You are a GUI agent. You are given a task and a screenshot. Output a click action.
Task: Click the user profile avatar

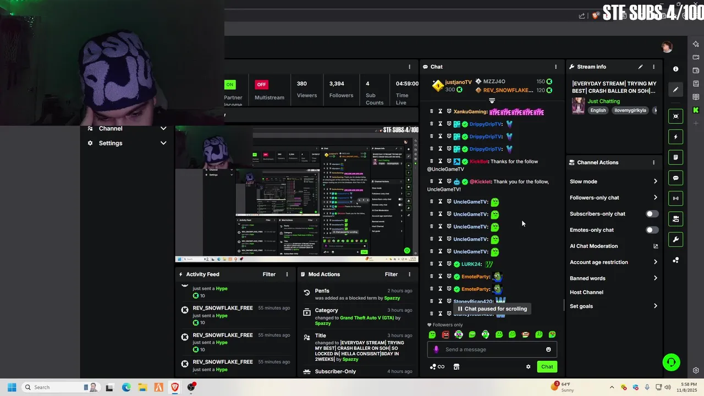(667, 47)
